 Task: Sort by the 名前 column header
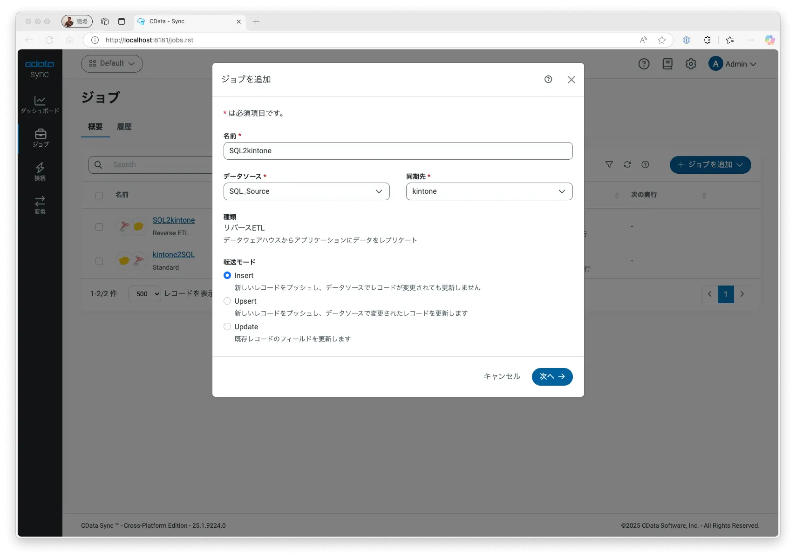coord(122,195)
